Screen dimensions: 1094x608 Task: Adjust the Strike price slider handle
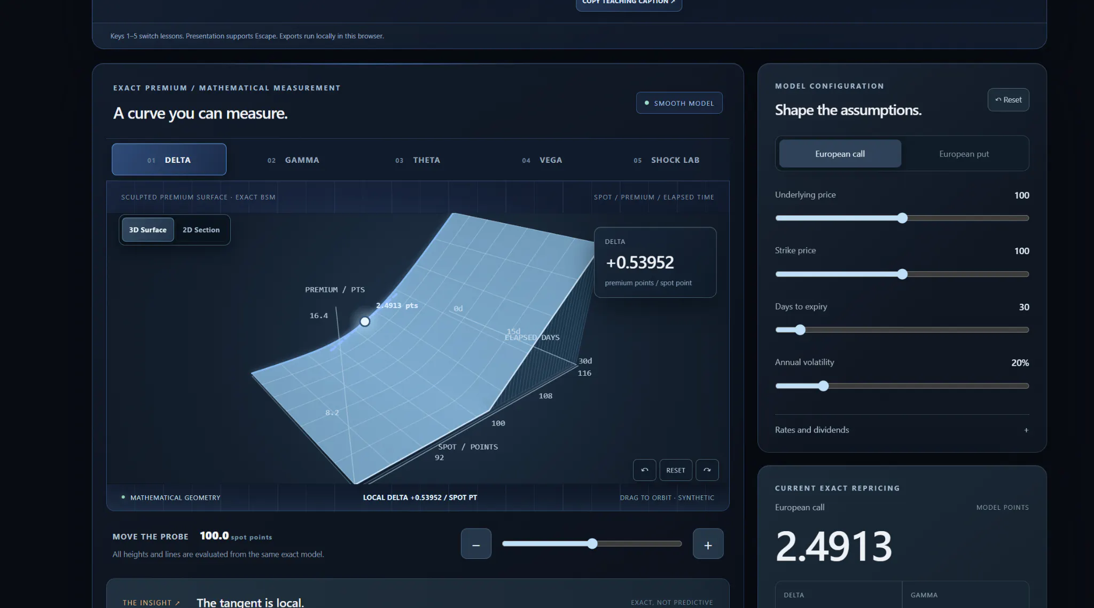pos(902,274)
